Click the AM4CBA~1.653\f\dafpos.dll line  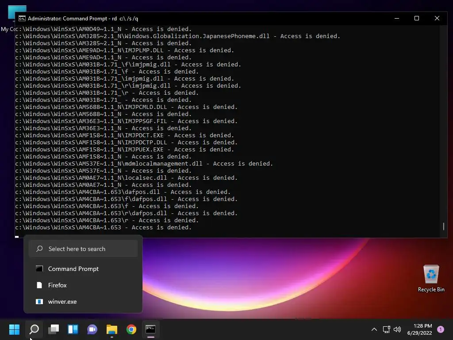pyautogui.click(x=126, y=199)
